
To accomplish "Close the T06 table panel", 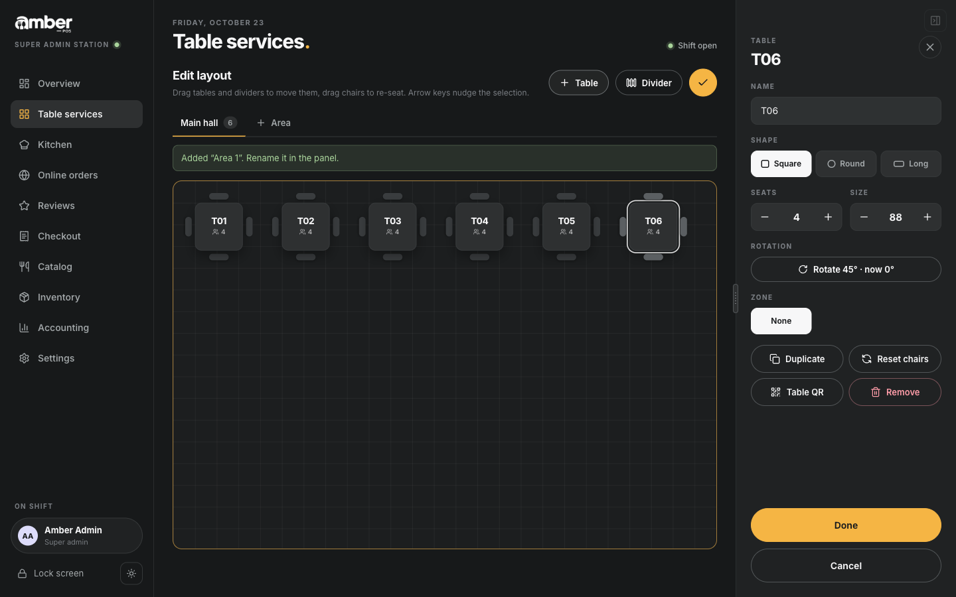I will (930, 47).
